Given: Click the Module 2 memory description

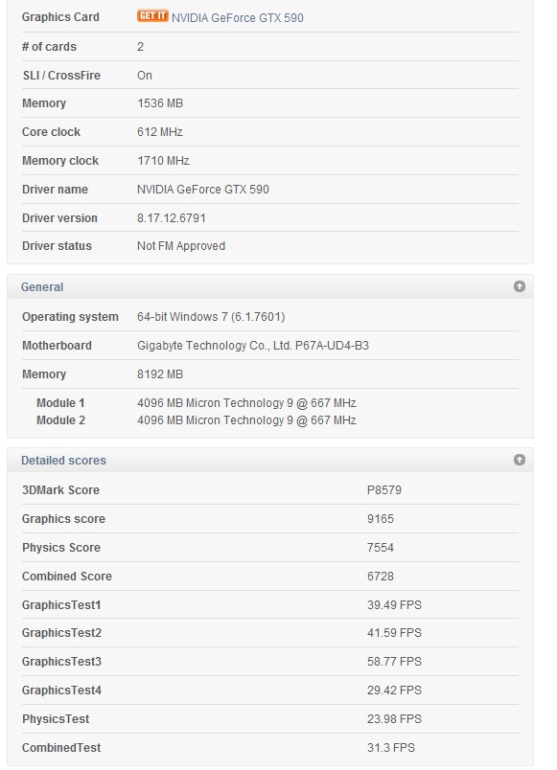Looking at the screenshot, I should pos(246,420).
